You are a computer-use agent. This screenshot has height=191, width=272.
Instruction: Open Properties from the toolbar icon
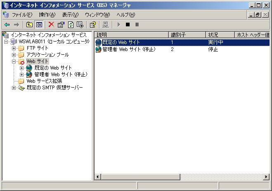[61, 25]
